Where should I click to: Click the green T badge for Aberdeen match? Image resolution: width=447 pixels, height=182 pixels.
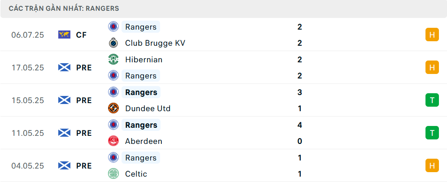pyautogui.click(x=432, y=133)
